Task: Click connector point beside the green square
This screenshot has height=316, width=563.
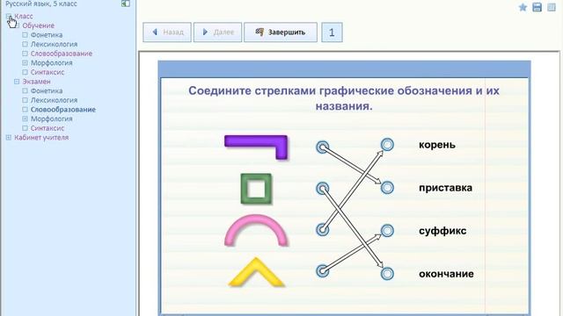Action: pos(323,188)
